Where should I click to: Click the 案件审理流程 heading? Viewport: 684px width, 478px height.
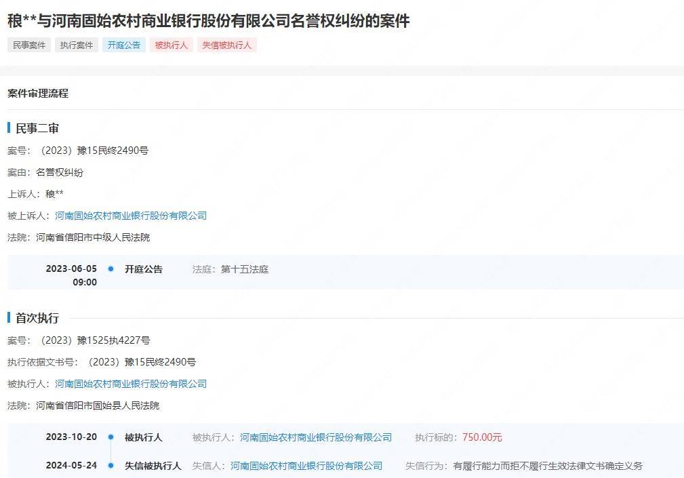click(x=38, y=94)
